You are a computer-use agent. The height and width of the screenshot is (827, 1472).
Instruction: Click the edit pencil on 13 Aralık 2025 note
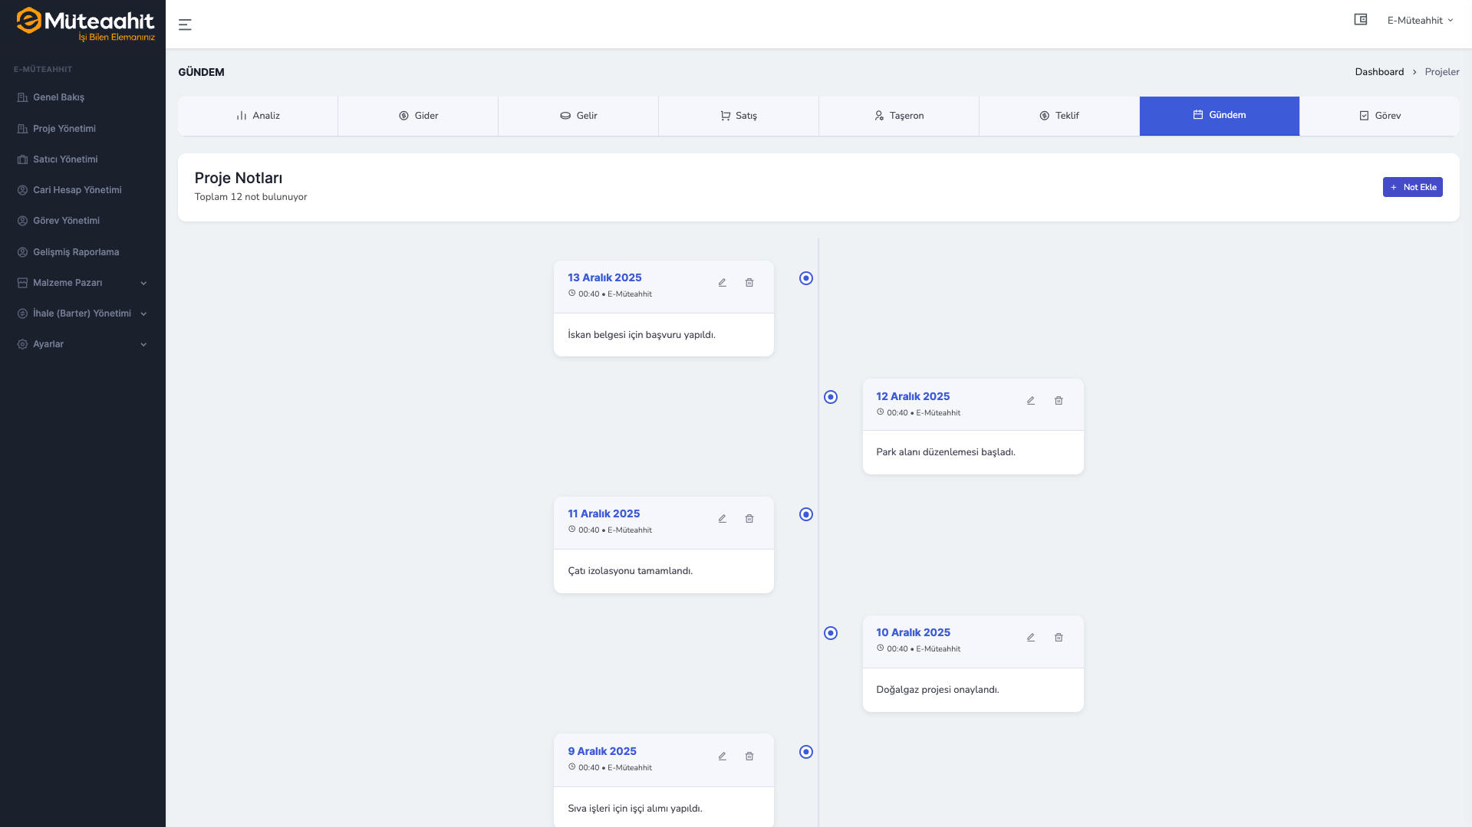(x=722, y=283)
